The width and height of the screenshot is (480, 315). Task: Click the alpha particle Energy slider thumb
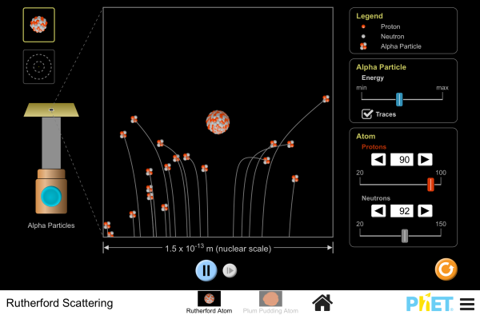pyautogui.click(x=399, y=99)
